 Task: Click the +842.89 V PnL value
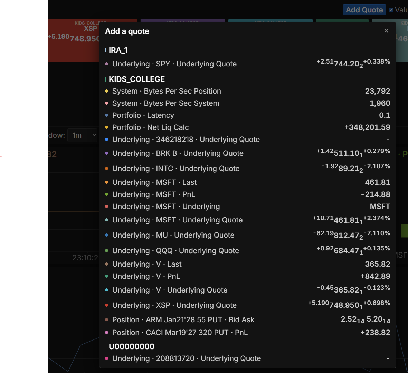[375, 276]
